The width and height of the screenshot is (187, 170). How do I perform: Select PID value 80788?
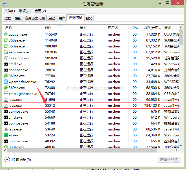(50, 64)
